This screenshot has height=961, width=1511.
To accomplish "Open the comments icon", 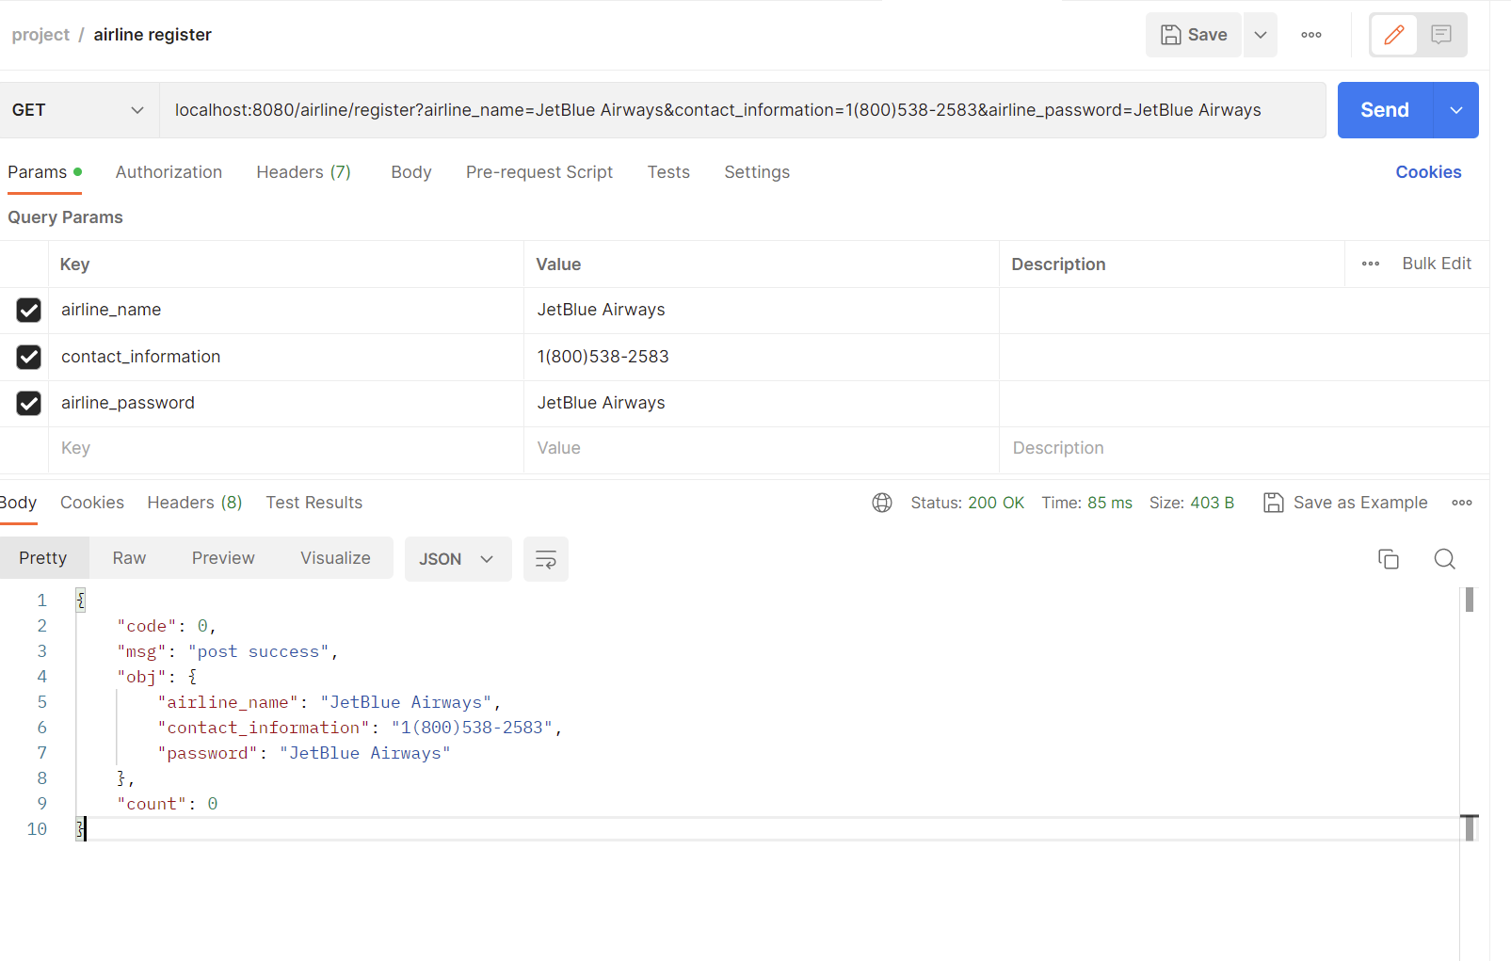I will pos(1441,35).
